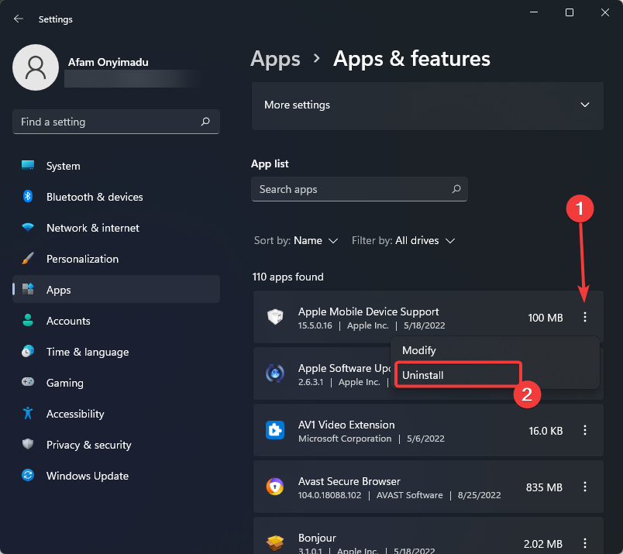This screenshot has height=554, width=623.
Task: Click the 835 MB size value
Action: [x=544, y=487]
